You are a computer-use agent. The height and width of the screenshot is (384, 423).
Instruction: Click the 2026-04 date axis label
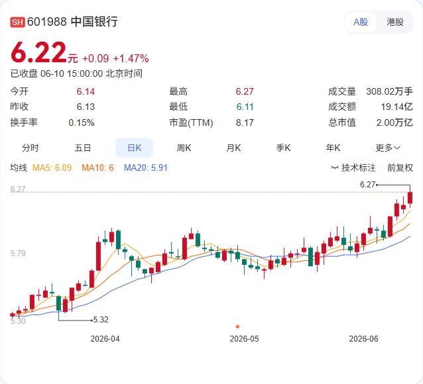click(x=105, y=339)
